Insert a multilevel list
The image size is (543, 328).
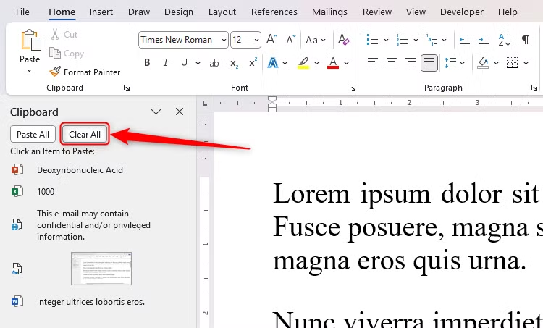pyautogui.click(x=432, y=40)
